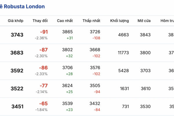The width and height of the screenshot is (174, 116).
Task: Click the change value -86
Action: pos(44,68)
